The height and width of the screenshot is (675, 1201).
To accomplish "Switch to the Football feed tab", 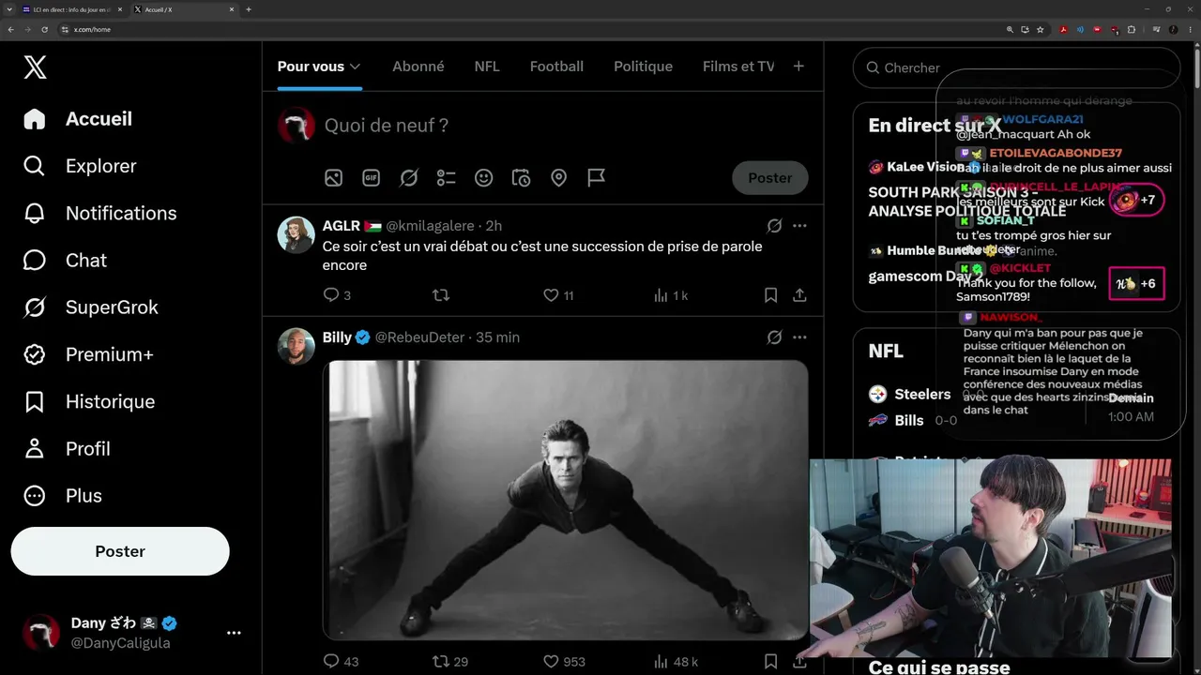I will 556,67.
